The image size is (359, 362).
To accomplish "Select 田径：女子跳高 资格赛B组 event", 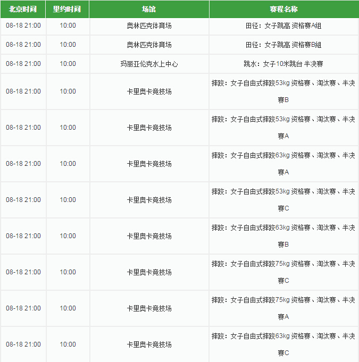I will pyautogui.click(x=283, y=45).
